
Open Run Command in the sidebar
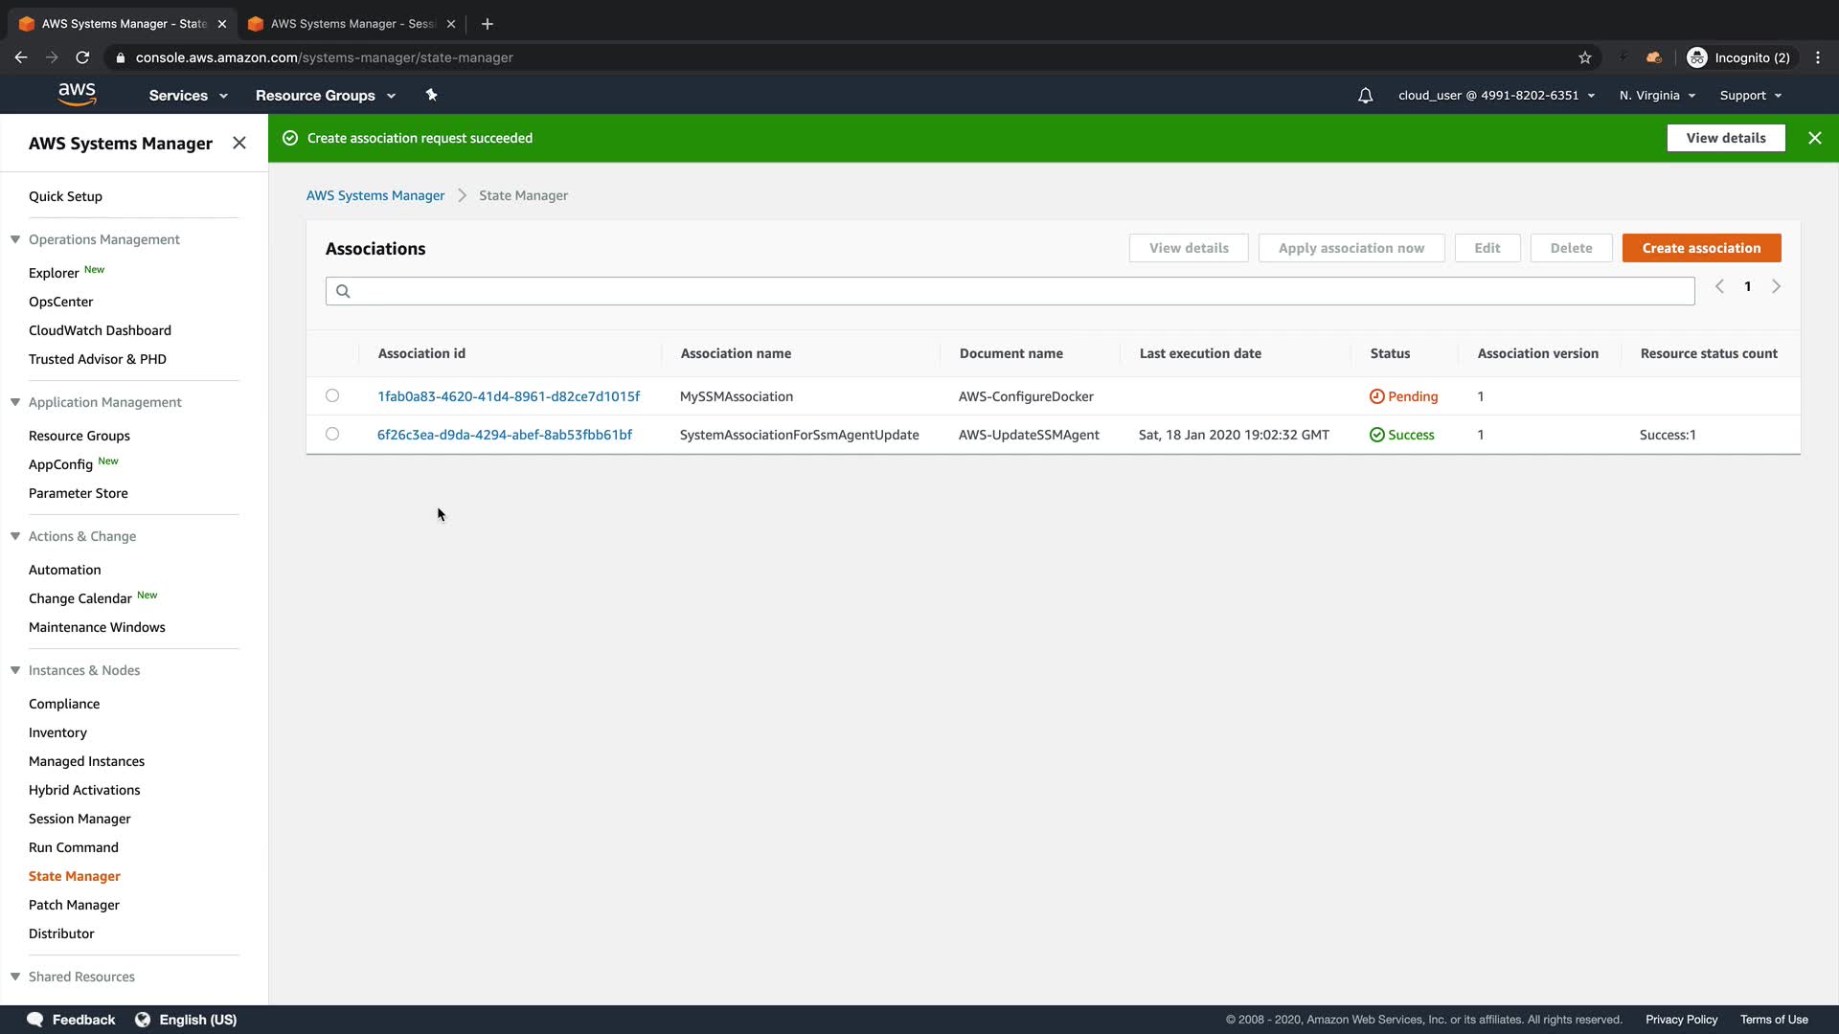point(74,847)
